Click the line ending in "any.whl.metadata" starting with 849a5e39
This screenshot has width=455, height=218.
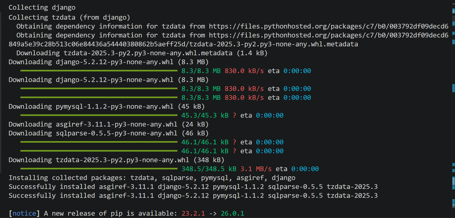pos(183,44)
